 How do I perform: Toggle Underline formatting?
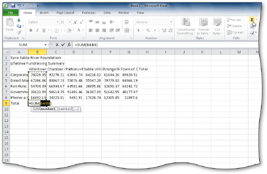(x=44, y=31)
